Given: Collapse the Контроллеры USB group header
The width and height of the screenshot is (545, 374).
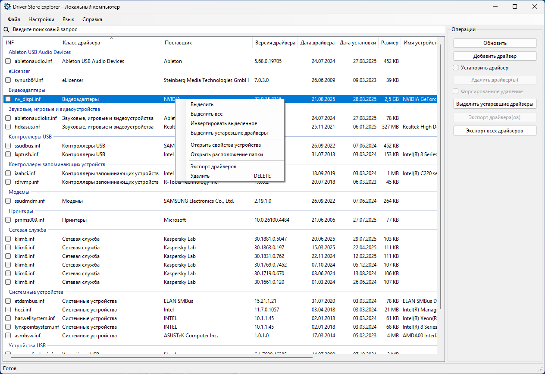Looking at the screenshot, I should [30, 137].
